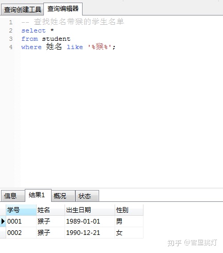Select the 结果1 tab

point(38,195)
